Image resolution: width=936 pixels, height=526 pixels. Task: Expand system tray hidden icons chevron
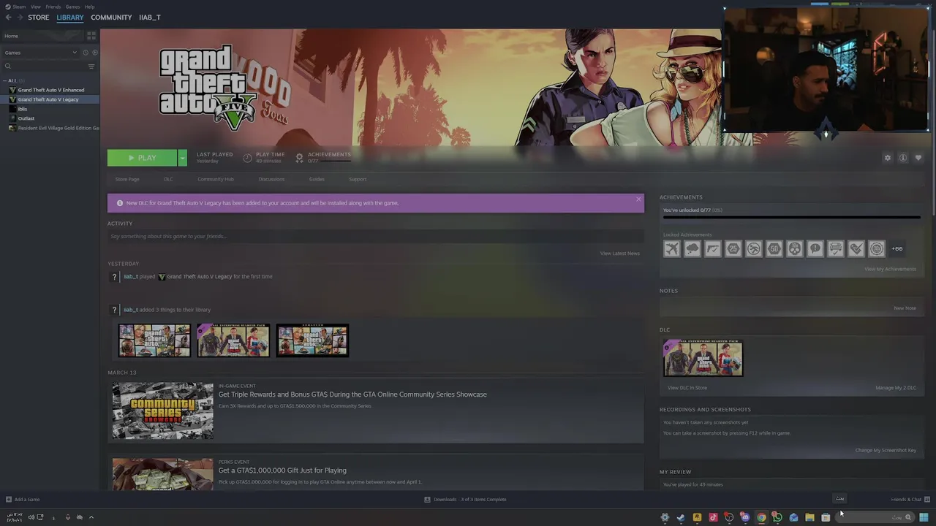[x=91, y=517]
